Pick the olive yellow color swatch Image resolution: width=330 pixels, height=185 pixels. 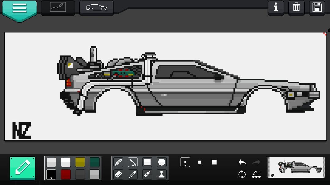click(x=80, y=162)
